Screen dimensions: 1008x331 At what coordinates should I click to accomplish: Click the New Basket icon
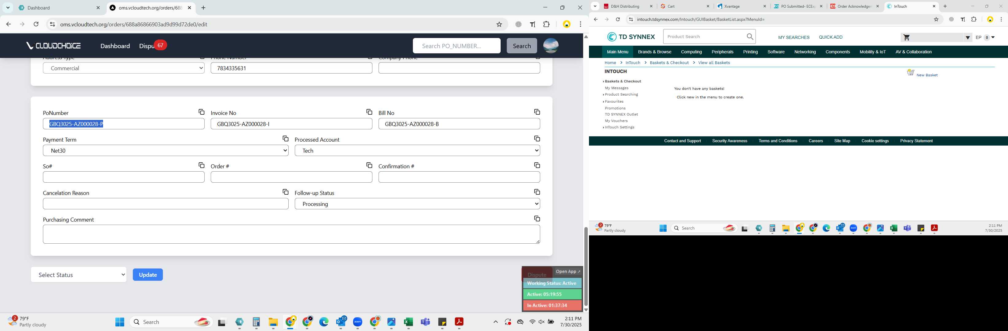(910, 73)
